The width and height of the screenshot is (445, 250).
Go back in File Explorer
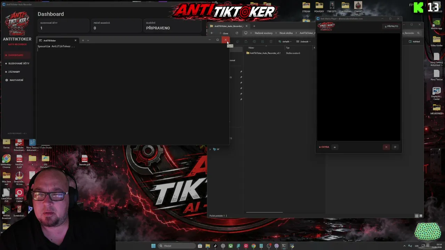[212, 33]
